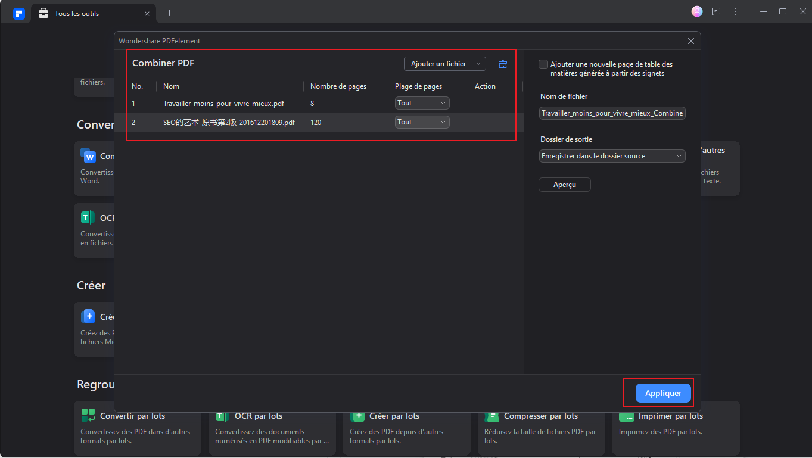Click the Convertir par lots icon
The image size is (812, 458).
88,415
